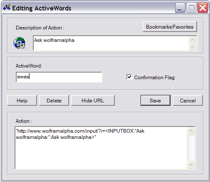Cancel editing the ActiveWord

(188, 100)
